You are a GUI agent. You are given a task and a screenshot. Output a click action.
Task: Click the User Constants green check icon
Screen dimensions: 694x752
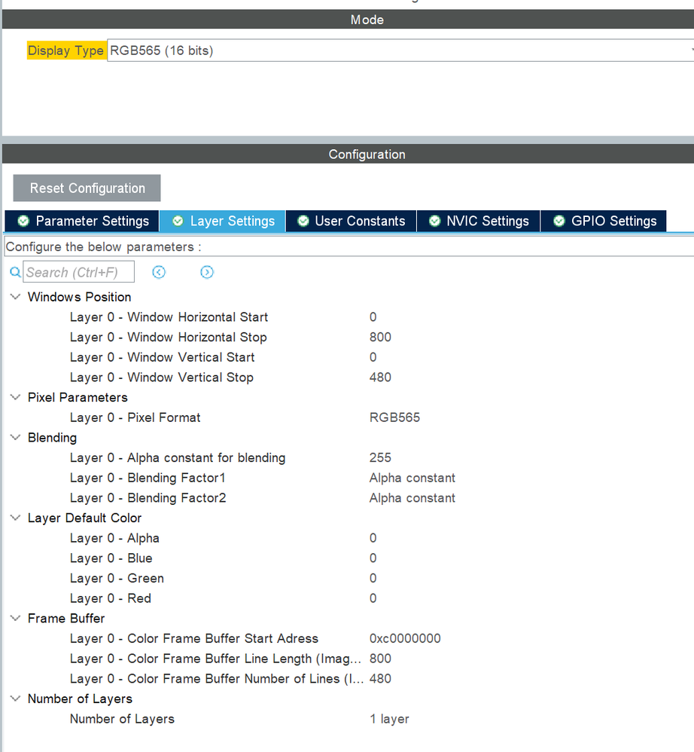point(303,221)
